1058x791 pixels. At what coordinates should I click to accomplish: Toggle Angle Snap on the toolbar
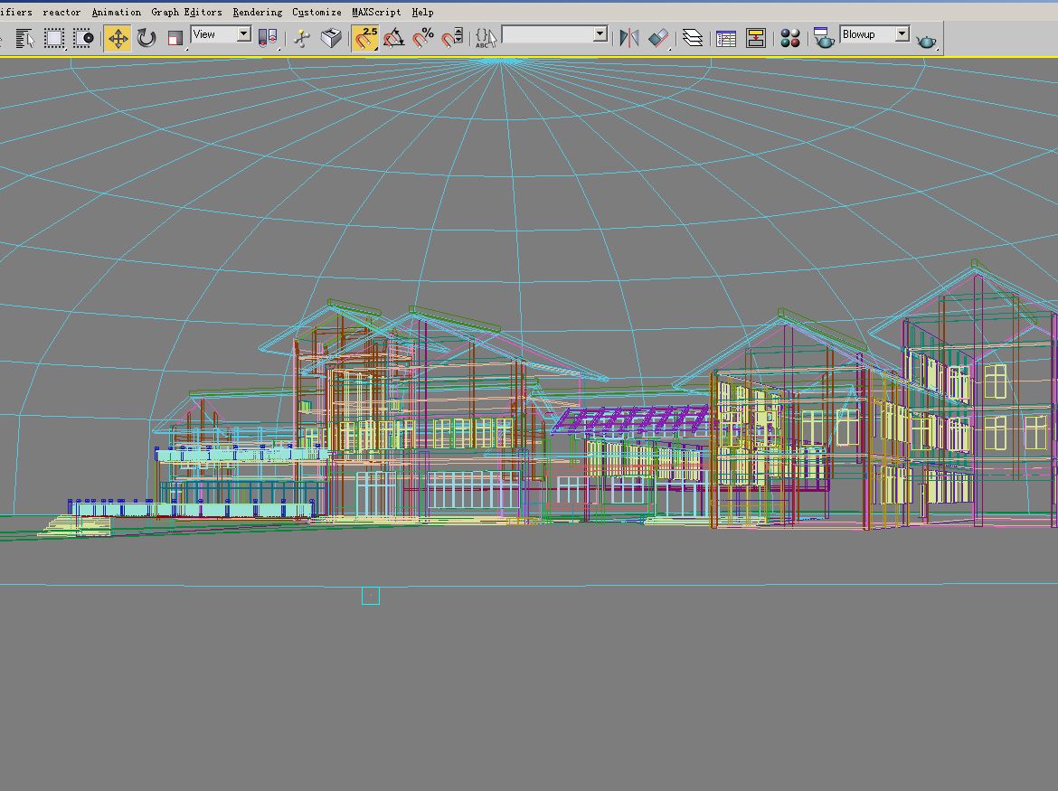coord(394,38)
